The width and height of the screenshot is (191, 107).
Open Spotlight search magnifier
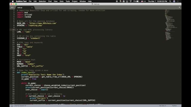(170, 1)
